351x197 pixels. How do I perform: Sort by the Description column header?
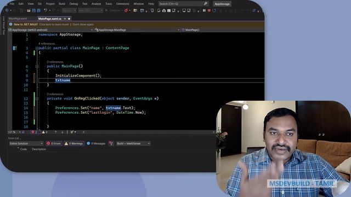(39, 149)
